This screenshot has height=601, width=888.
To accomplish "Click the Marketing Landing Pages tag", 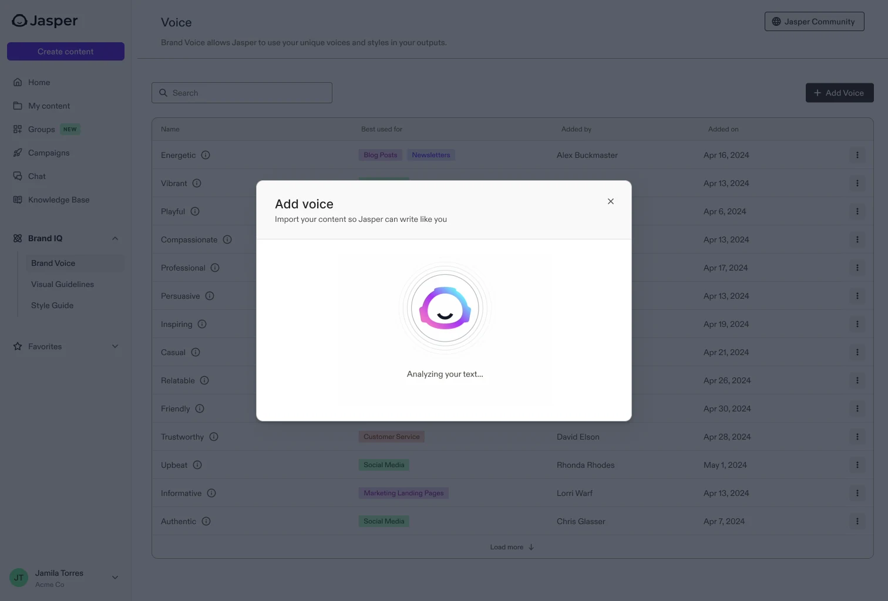I will [x=403, y=493].
